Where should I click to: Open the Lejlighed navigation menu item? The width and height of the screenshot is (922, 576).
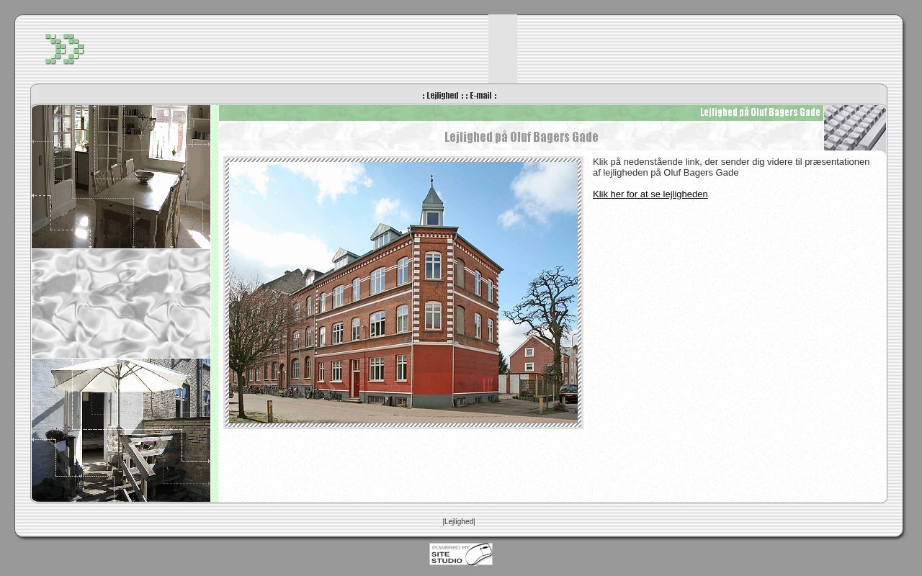click(x=442, y=96)
